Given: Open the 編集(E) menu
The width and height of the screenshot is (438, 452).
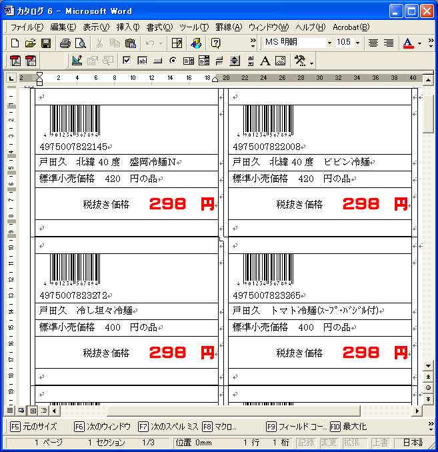Looking at the screenshot, I should (x=63, y=27).
